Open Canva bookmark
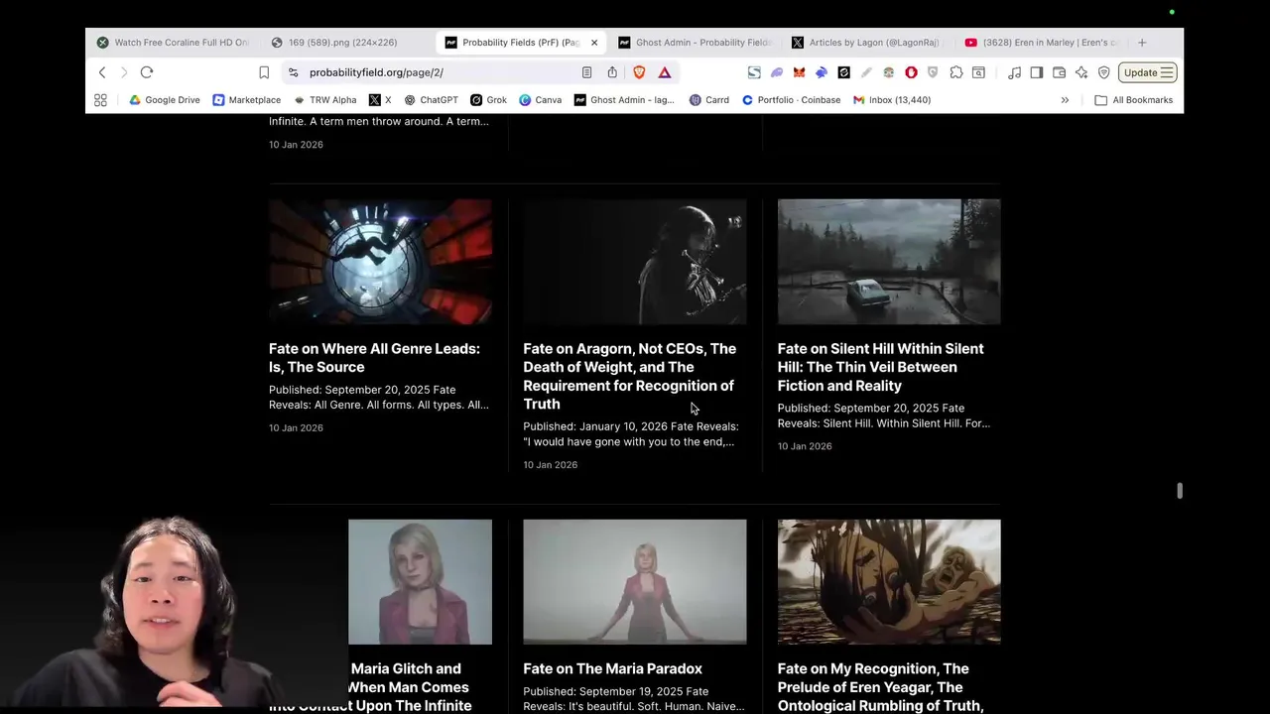 pyautogui.click(x=540, y=100)
